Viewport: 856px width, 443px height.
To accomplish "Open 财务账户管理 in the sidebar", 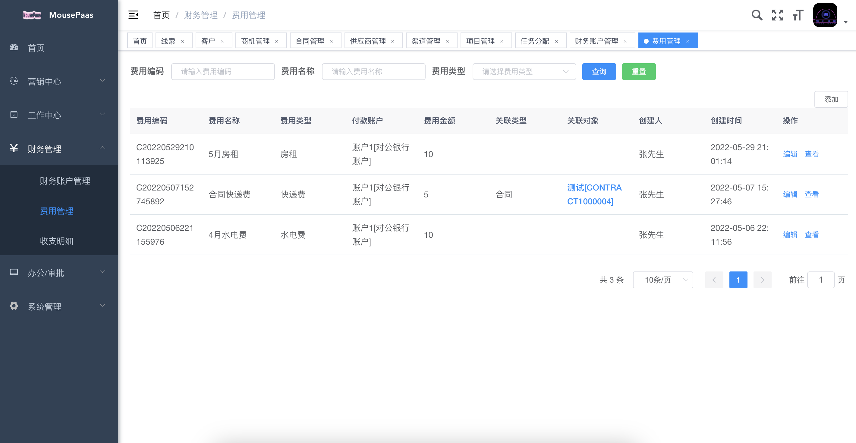I will point(59,181).
